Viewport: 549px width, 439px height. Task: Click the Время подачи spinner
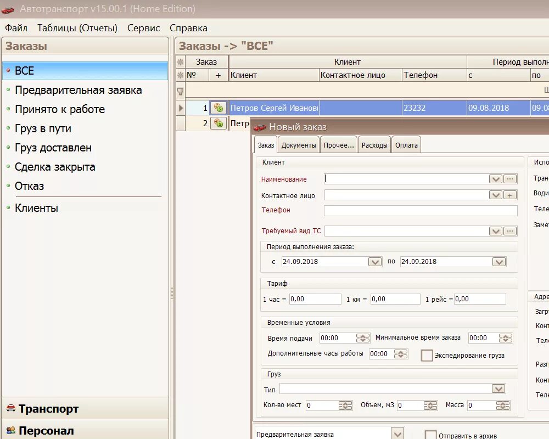[x=363, y=338]
